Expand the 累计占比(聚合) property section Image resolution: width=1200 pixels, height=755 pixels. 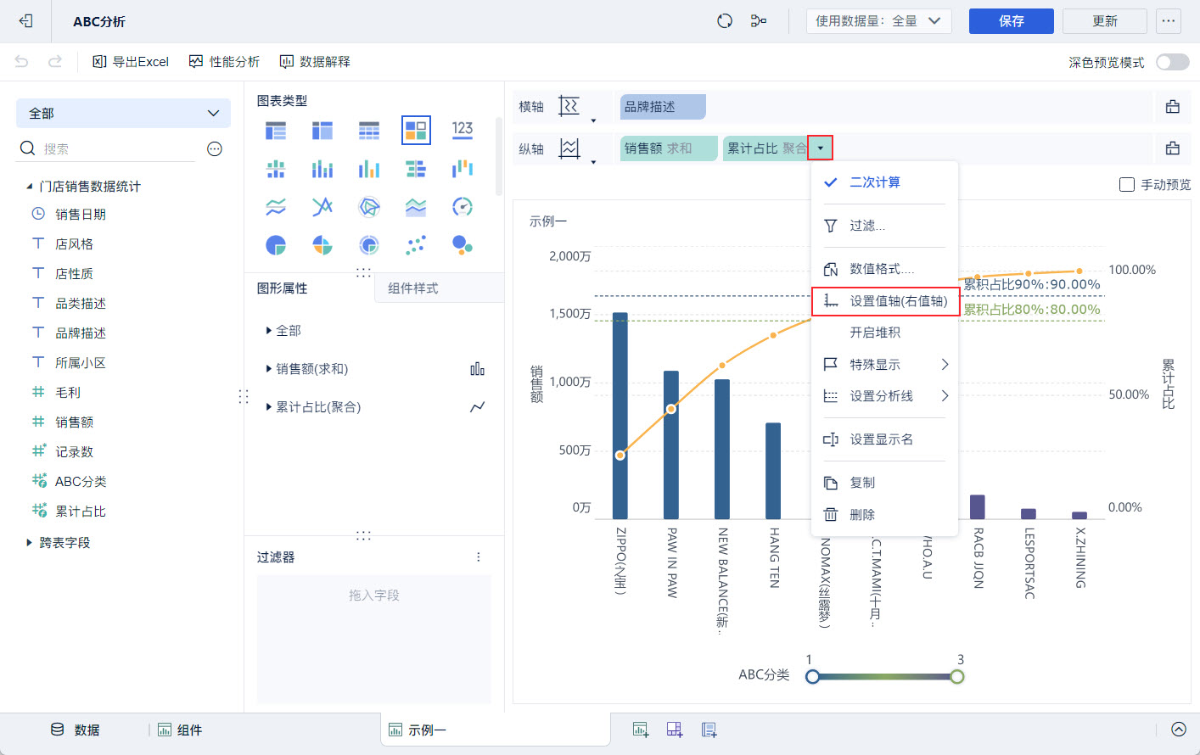pos(269,407)
